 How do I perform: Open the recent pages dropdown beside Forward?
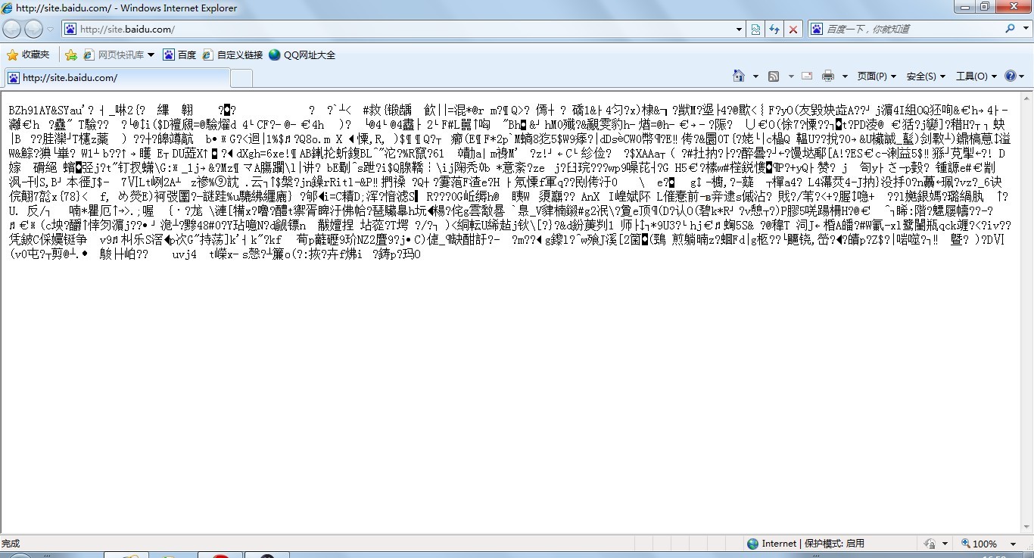51,30
